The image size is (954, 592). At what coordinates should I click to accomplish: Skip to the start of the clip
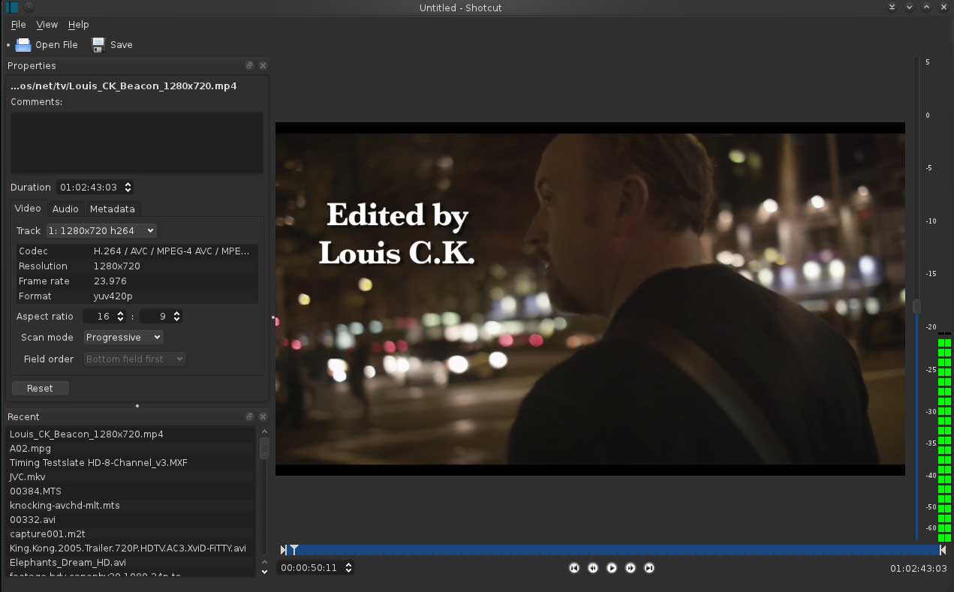pyautogui.click(x=574, y=568)
